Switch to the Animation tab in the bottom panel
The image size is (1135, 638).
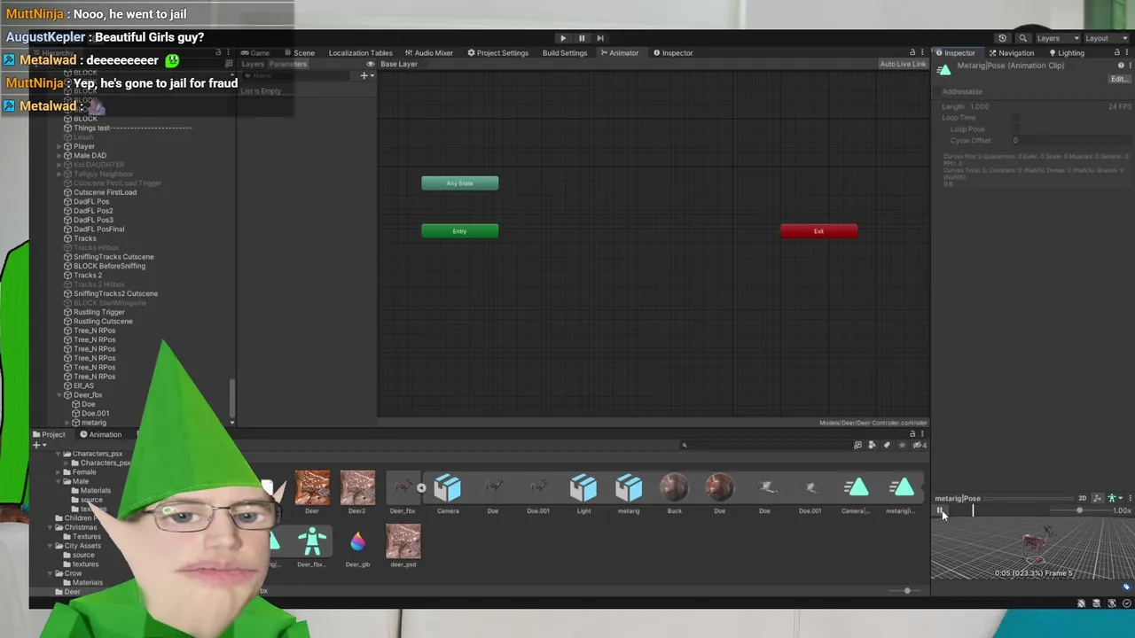pos(101,434)
